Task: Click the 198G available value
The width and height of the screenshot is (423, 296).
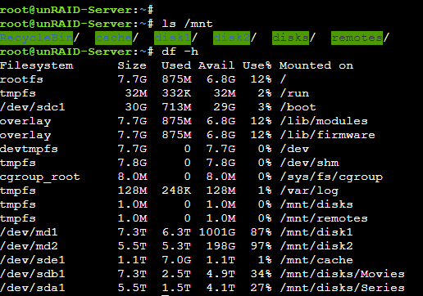Action: point(221,246)
